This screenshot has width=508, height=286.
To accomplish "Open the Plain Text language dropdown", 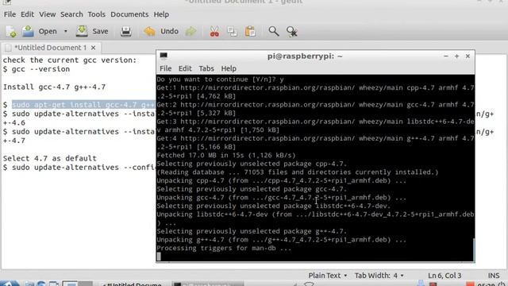I will click(328, 276).
